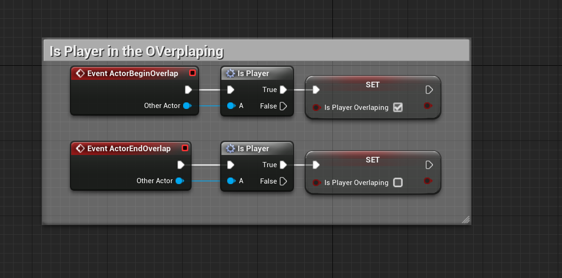Click gear icon on lower Is Player node
This screenshot has width=562, height=278.
231,148
